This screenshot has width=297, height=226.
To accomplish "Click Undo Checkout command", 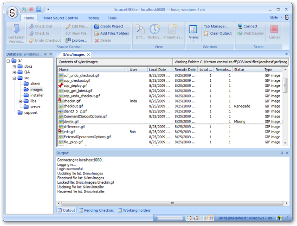I will [45, 40].
